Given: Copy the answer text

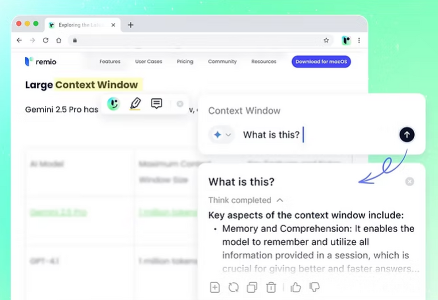Looking at the screenshot, I should pos(252,288).
